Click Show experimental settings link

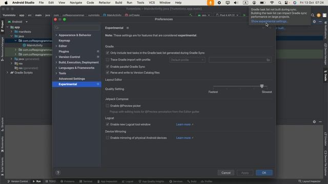[270, 21]
